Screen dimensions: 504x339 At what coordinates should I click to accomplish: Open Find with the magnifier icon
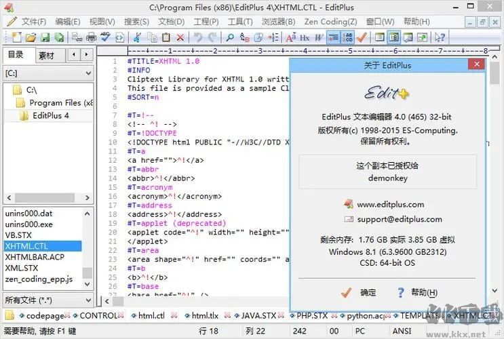[x=230, y=38]
